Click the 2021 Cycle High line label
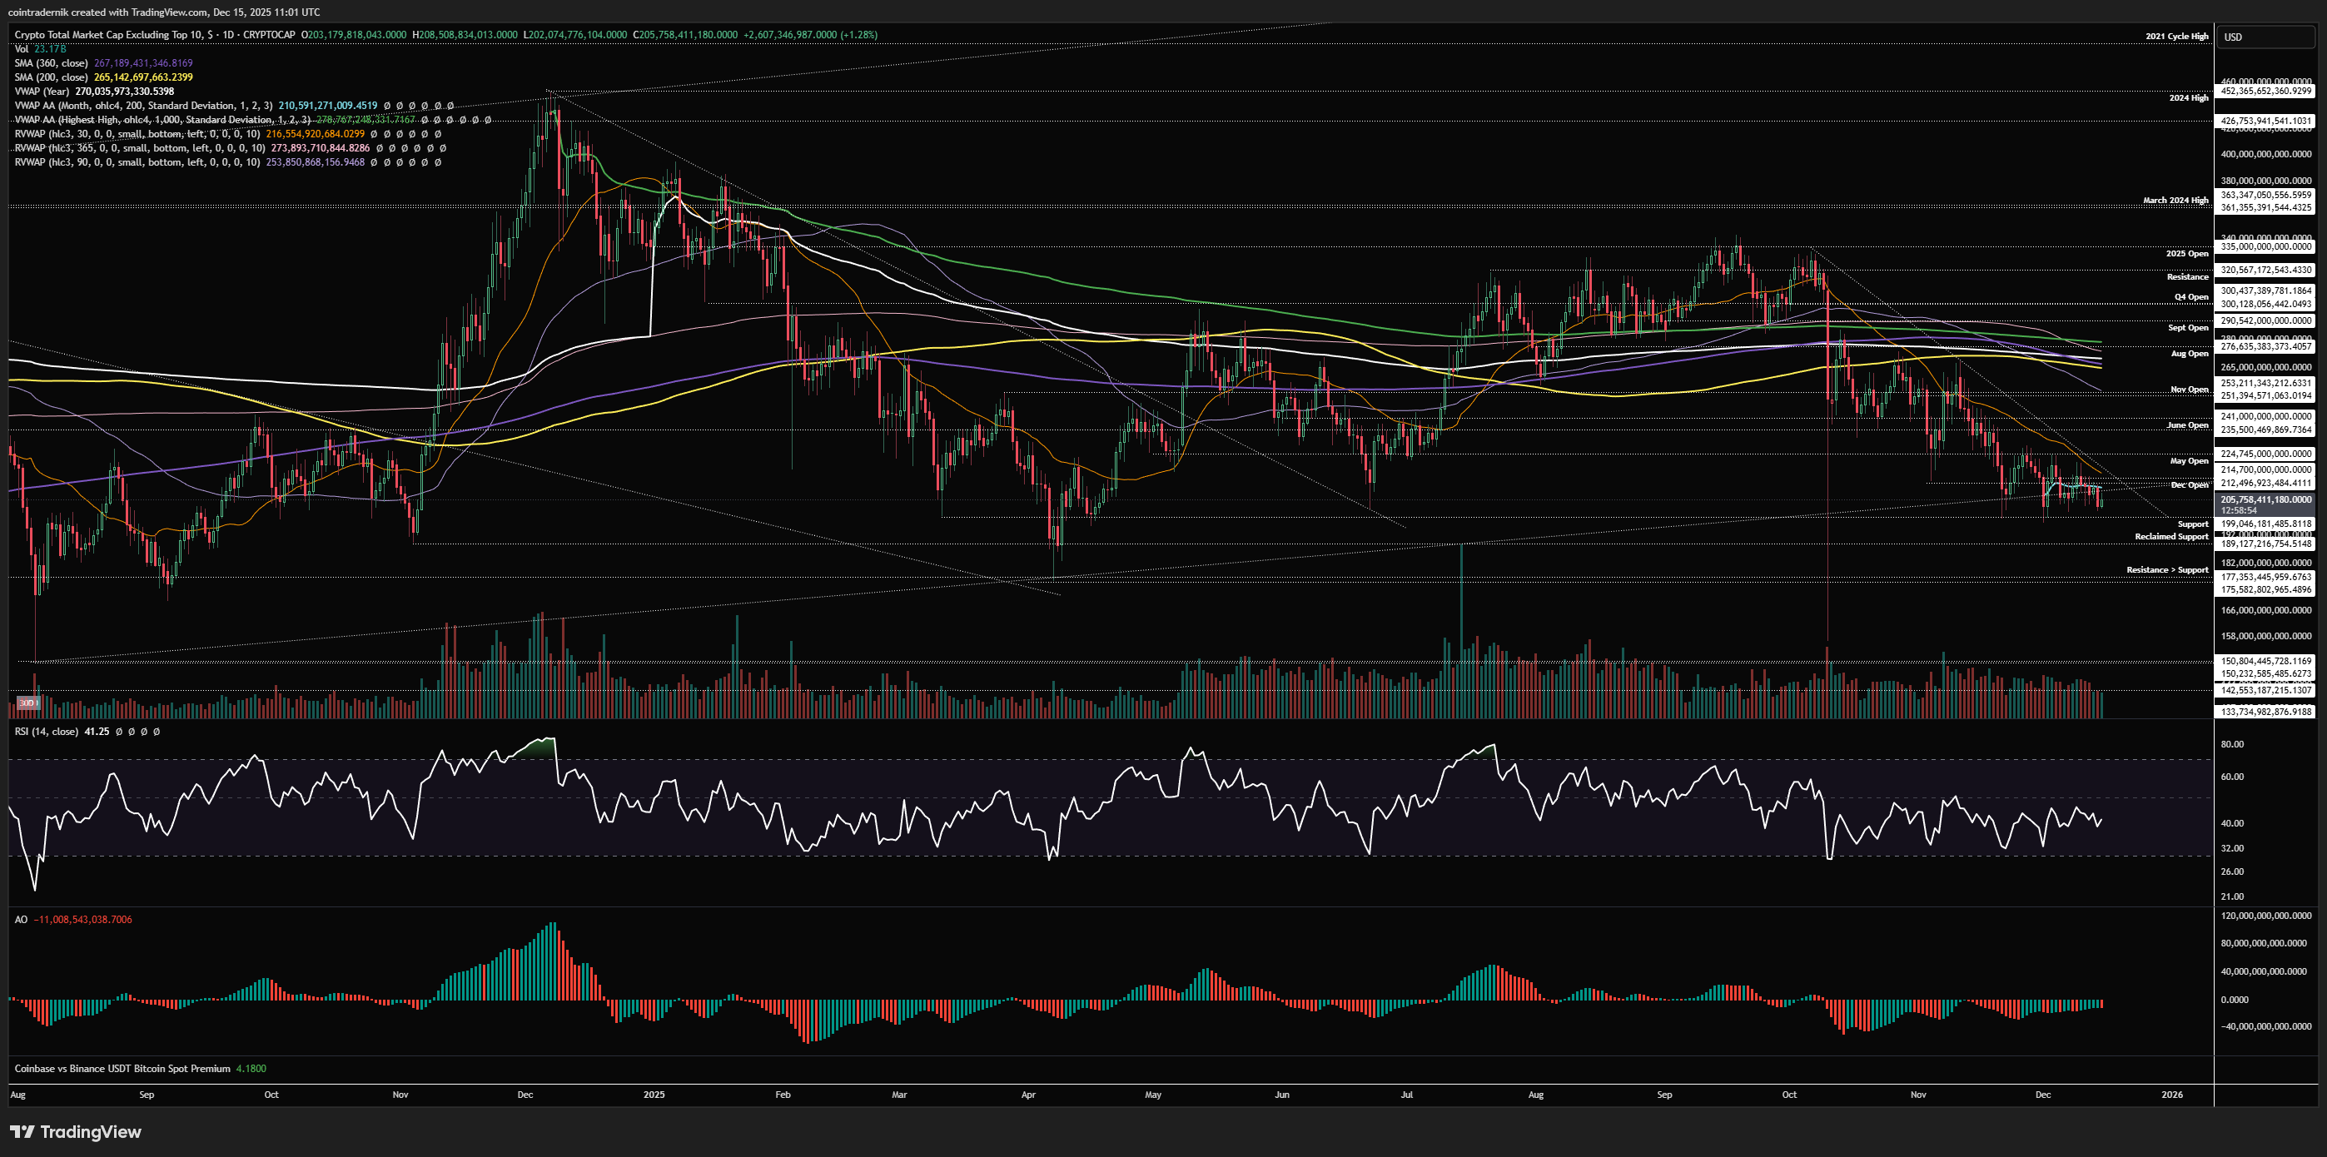The width and height of the screenshot is (2327, 1157). [x=2176, y=36]
